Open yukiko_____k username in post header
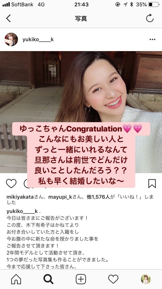 [38, 40]
